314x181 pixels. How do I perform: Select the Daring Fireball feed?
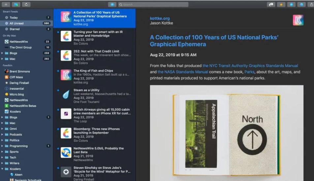click(26, 83)
